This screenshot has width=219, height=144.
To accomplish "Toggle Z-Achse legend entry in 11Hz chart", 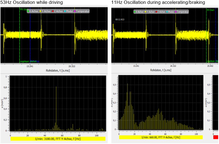I will coord(160,12).
